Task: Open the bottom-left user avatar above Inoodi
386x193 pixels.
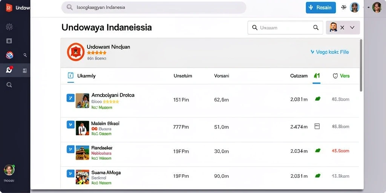Action: (9, 170)
